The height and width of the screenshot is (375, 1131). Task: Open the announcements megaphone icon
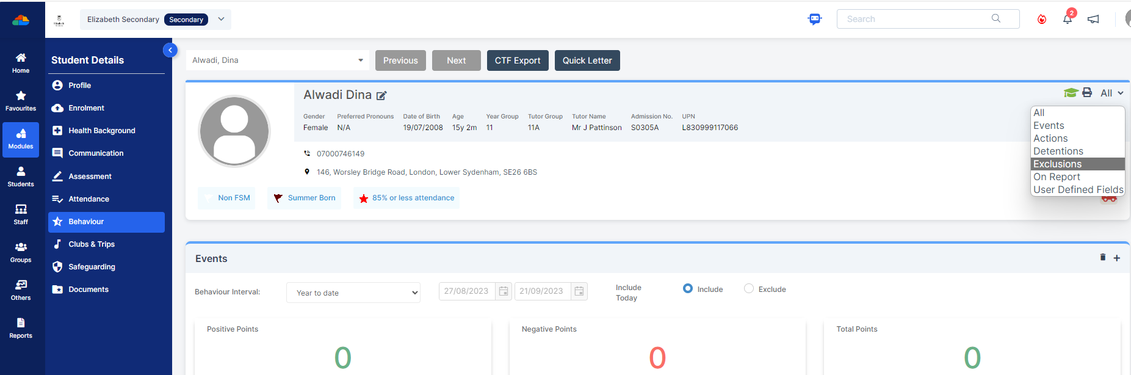click(x=1093, y=20)
